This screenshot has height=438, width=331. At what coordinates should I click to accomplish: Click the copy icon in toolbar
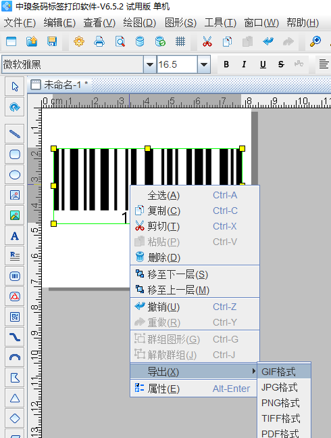228,41
